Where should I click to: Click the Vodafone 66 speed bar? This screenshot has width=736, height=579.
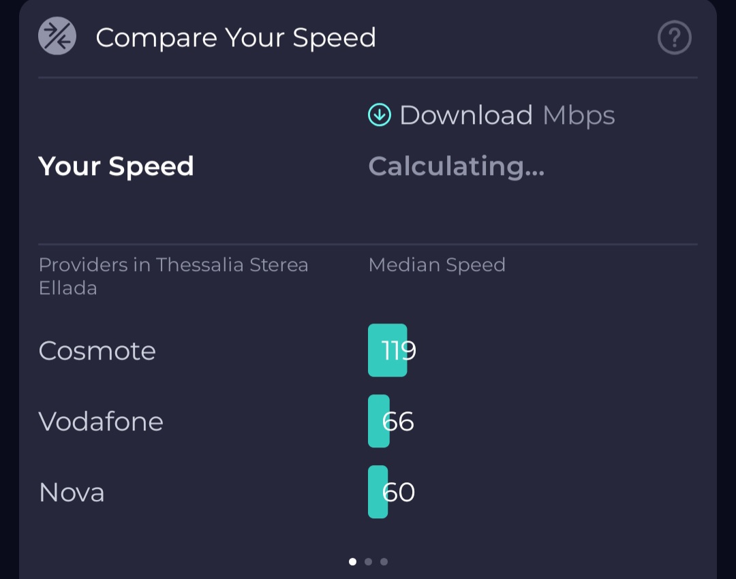379,421
